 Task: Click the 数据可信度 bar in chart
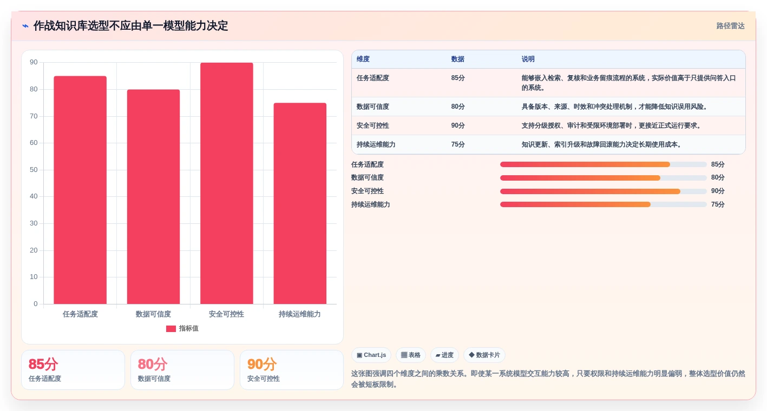tap(153, 197)
